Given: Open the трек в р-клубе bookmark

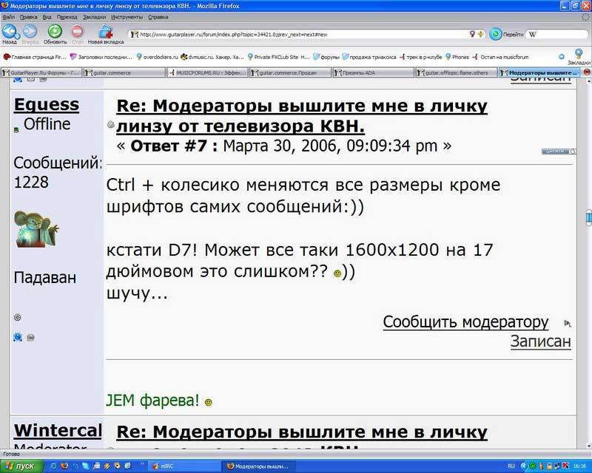Looking at the screenshot, I should (420, 57).
